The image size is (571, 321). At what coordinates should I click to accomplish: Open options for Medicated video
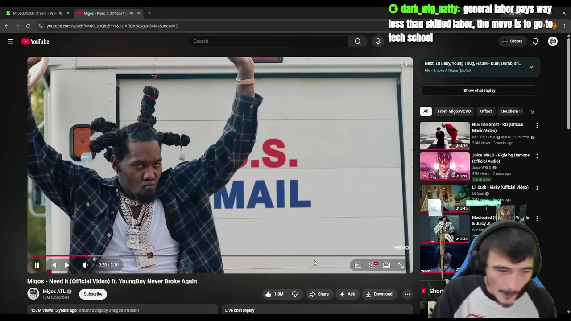537,218
